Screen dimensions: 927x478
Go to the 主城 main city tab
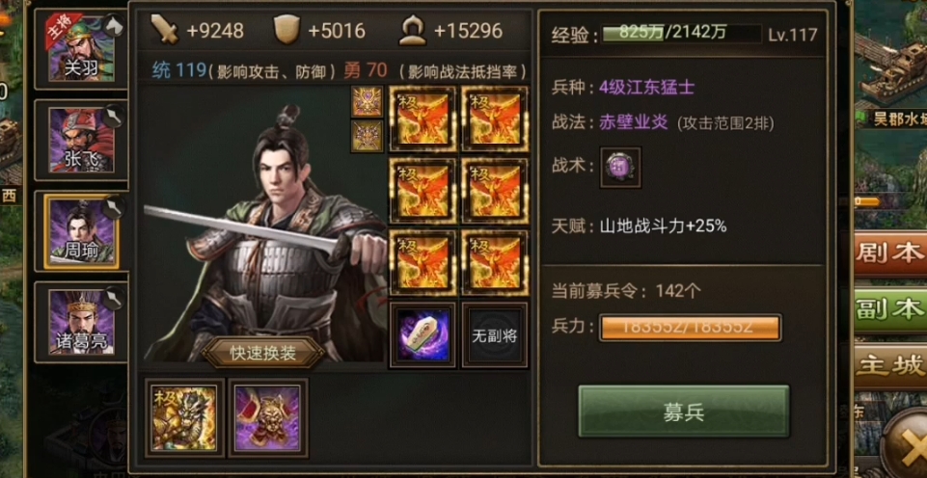889,365
